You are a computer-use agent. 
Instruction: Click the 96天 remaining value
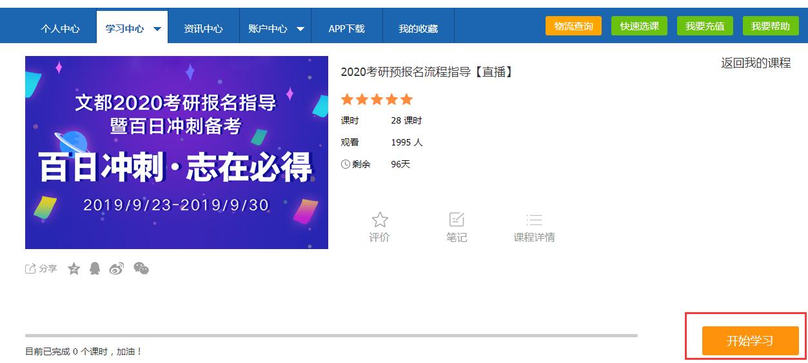click(400, 164)
